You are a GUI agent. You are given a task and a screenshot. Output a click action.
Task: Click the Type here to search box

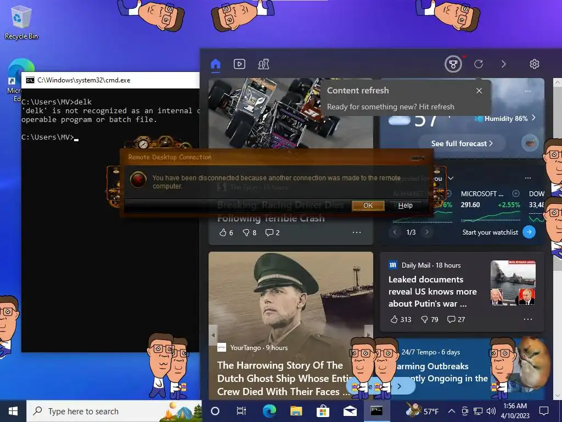tap(114, 411)
